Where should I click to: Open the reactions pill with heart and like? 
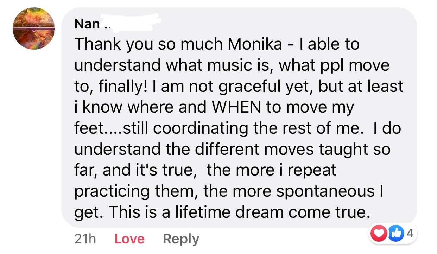[x=392, y=233]
